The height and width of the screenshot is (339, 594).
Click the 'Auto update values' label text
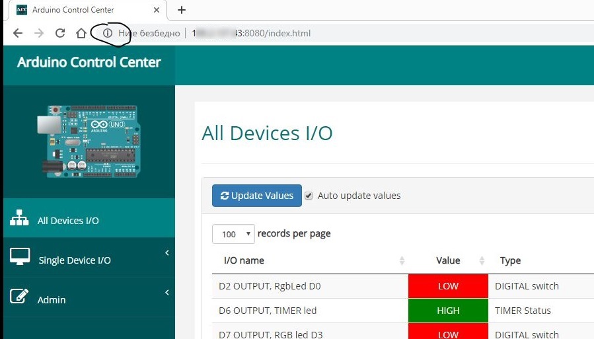tap(359, 196)
